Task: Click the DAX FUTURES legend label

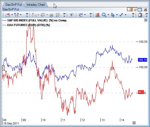Action: click(28, 25)
